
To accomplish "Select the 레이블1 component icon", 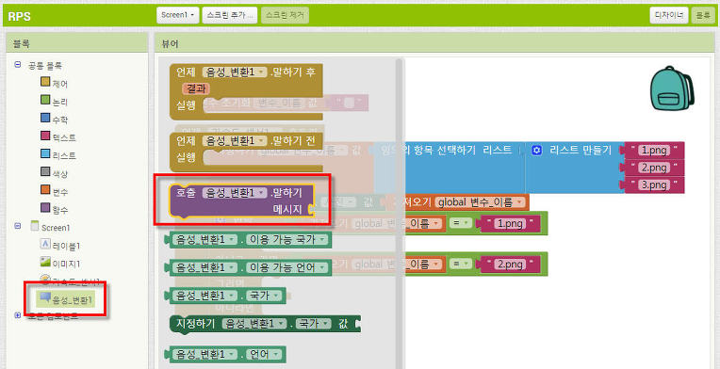I will click(45, 245).
